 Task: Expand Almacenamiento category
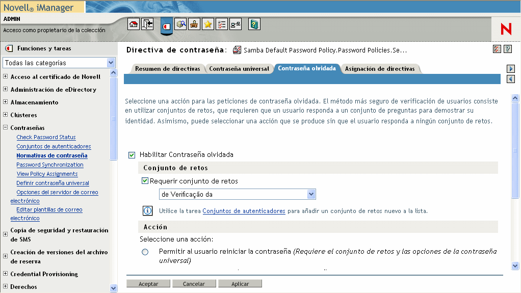(5, 101)
